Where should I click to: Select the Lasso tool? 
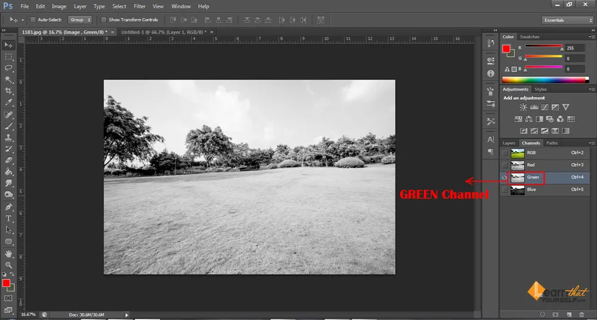tap(9, 68)
